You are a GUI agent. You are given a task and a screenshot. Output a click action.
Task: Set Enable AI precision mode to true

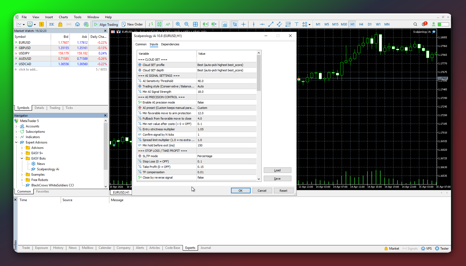(x=226, y=102)
